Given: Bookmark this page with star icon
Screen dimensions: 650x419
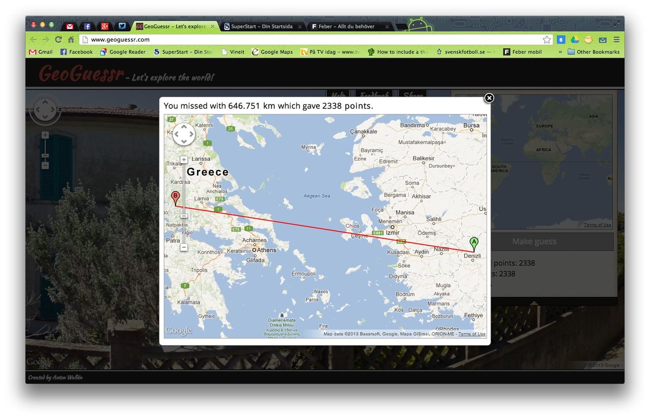Looking at the screenshot, I should pyautogui.click(x=547, y=40).
